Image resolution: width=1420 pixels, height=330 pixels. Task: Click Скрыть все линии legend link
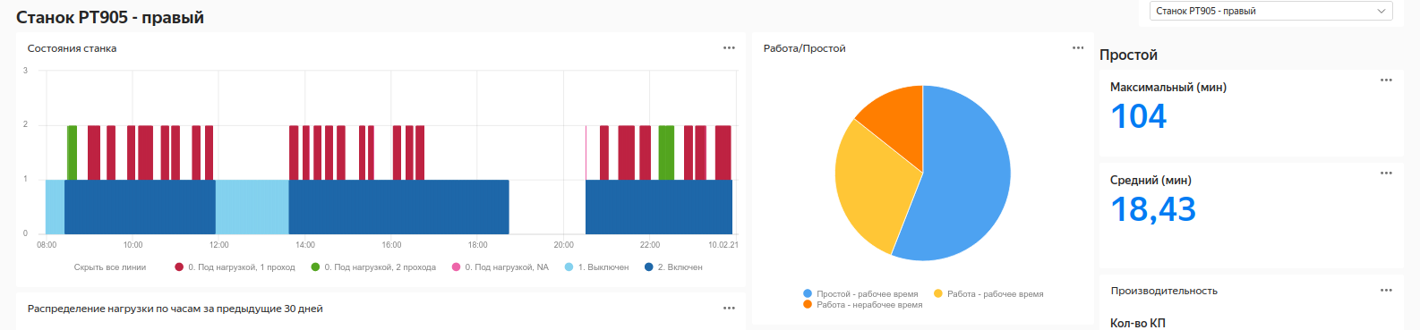110,267
